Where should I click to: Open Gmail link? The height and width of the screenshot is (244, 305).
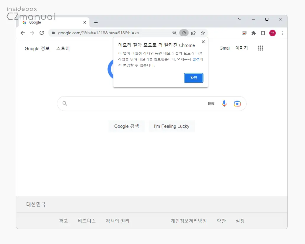tap(225, 48)
